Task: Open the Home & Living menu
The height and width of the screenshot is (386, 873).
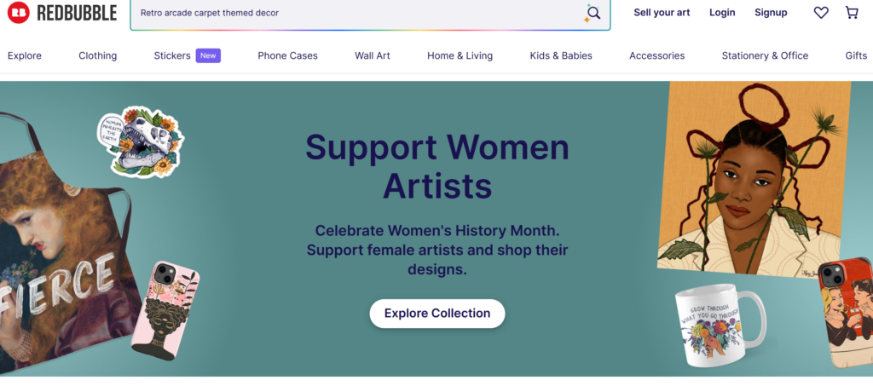Action: click(x=460, y=55)
